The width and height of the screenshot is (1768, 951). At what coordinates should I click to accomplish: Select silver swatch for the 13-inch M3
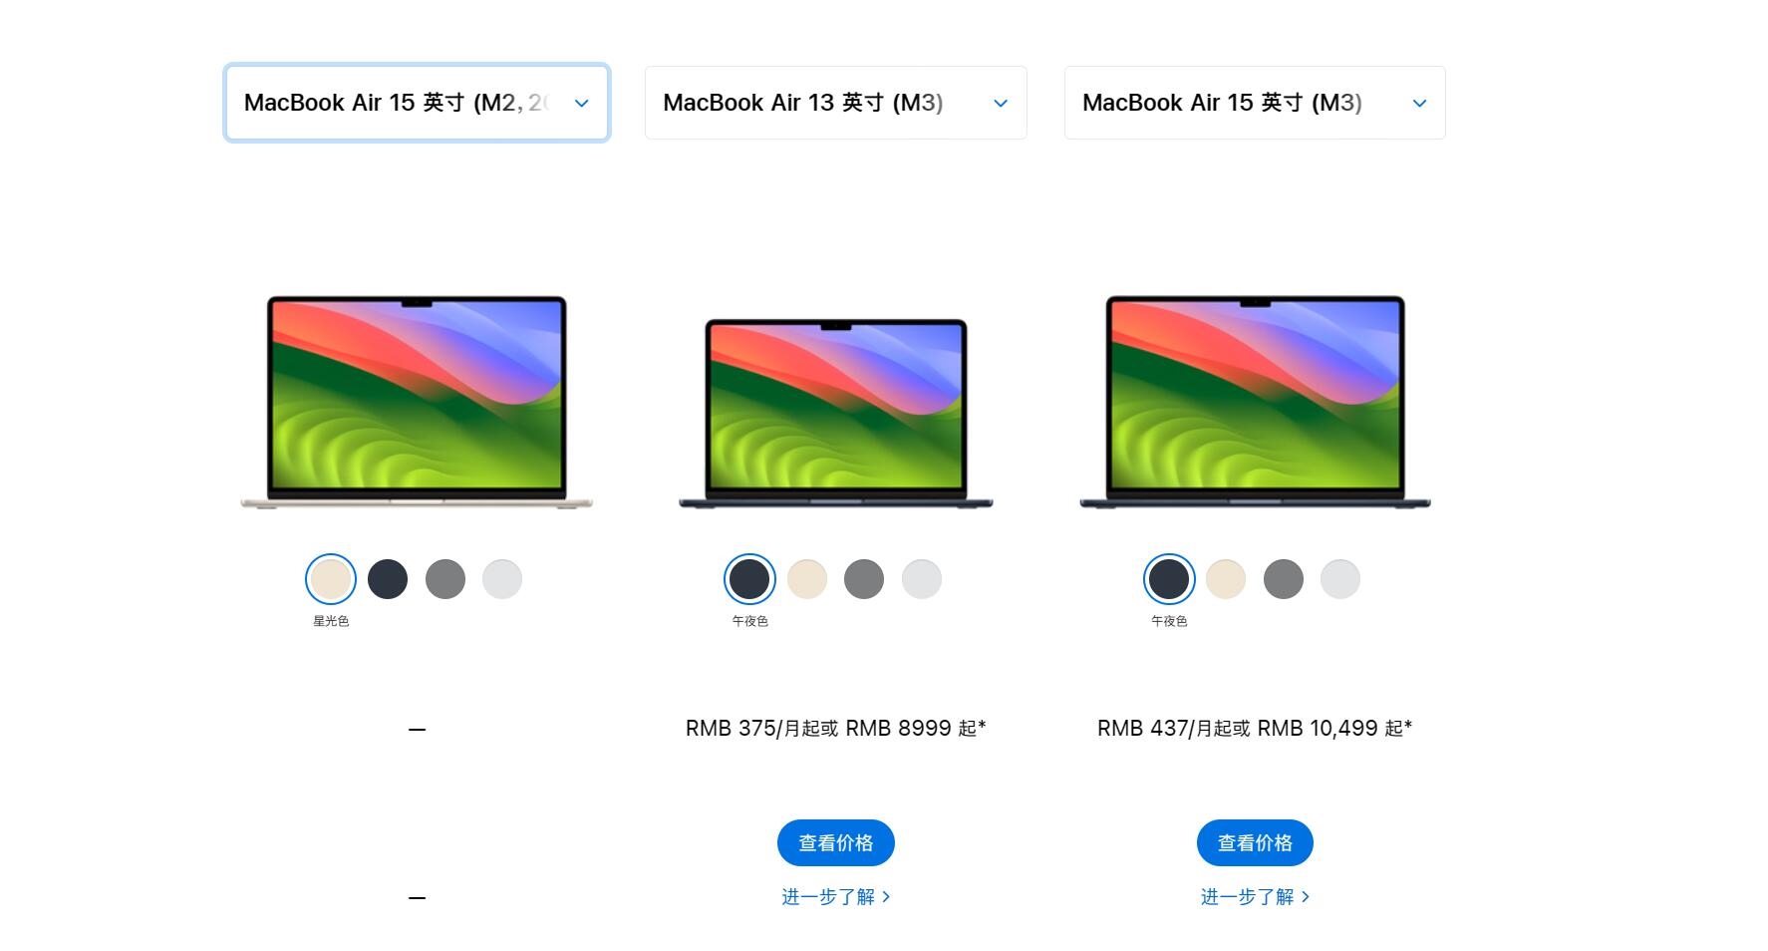pyautogui.click(x=922, y=579)
